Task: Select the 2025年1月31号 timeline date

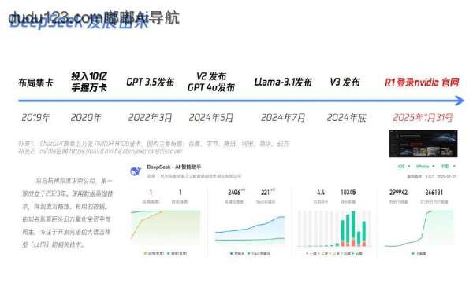Action: pos(423,118)
